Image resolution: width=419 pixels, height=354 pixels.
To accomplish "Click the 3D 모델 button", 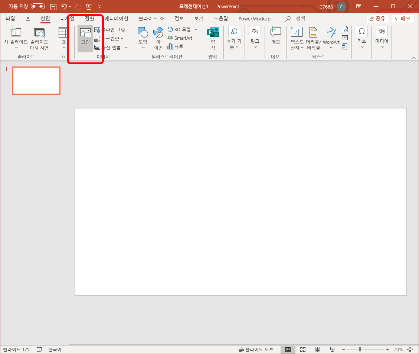I will tap(179, 29).
